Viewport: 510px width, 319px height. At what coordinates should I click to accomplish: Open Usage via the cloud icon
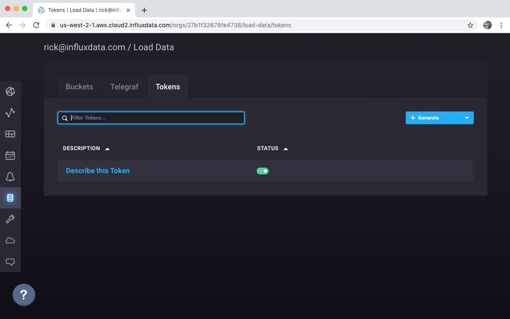click(11, 240)
